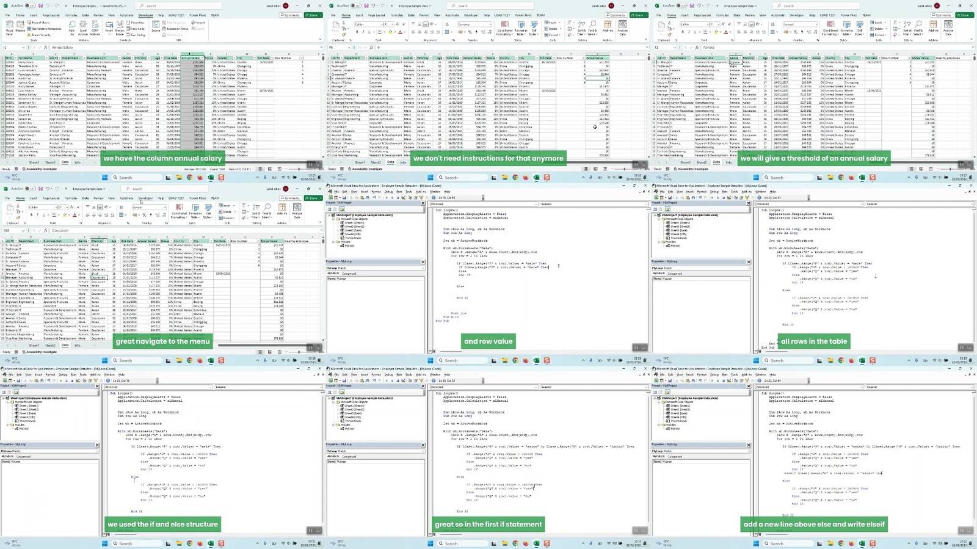
Task: Click Share in the 'great navigate' frame
Action: coord(313,198)
